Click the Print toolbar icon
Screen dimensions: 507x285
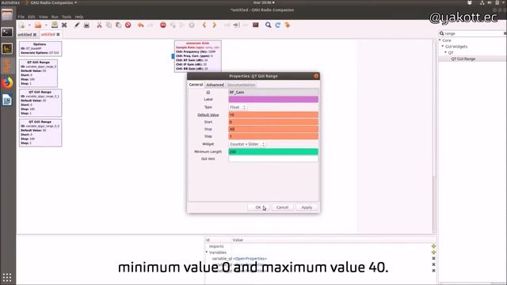tap(86, 25)
